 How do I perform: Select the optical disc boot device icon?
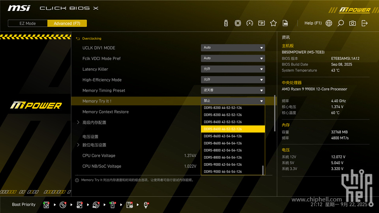(63, 205)
